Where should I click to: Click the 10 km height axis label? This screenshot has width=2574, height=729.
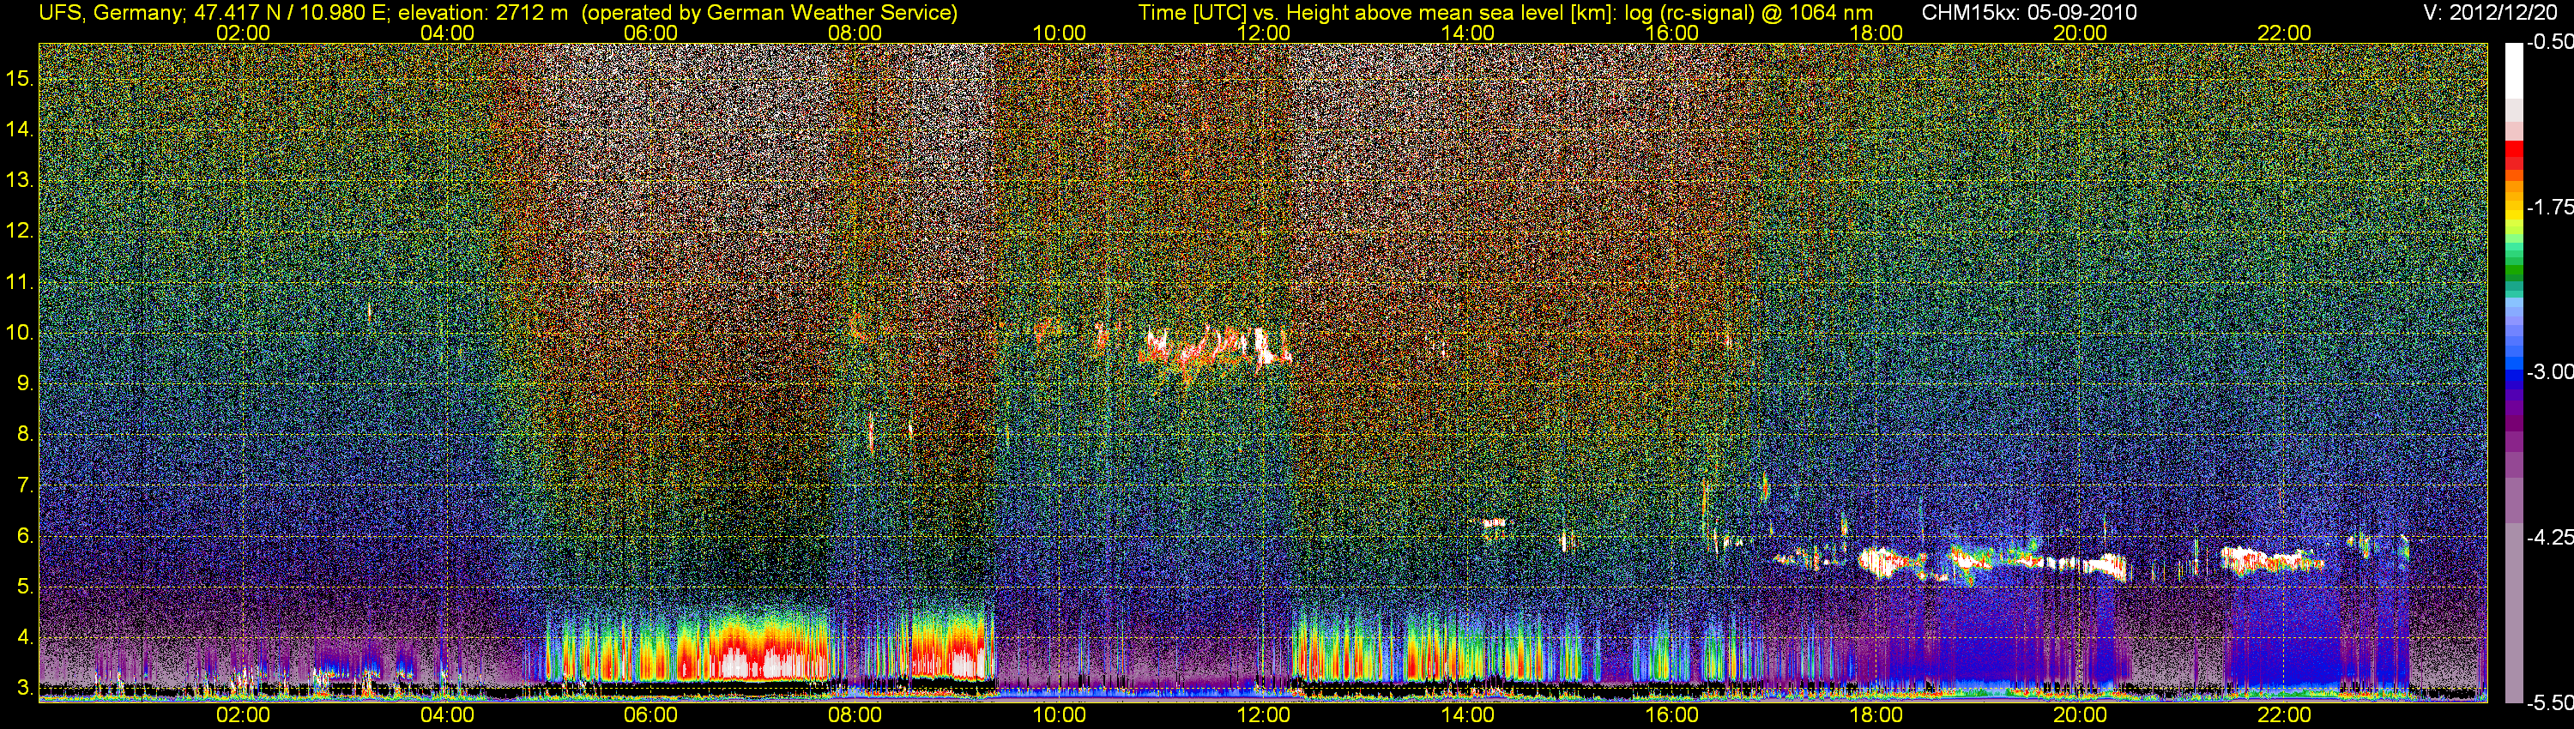tap(19, 333)
